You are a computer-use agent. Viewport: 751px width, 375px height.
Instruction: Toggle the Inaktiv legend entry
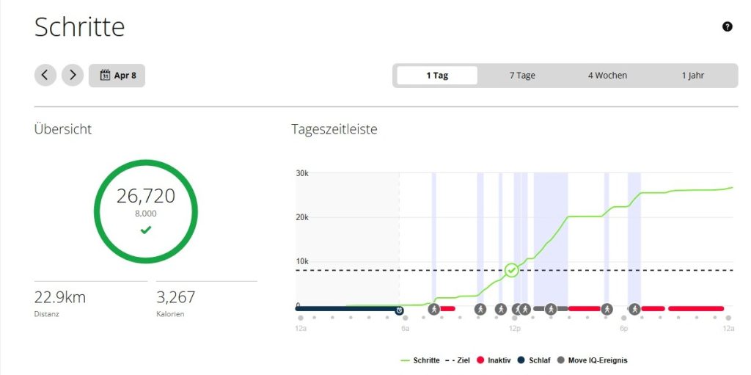click(x=493, y=360)
